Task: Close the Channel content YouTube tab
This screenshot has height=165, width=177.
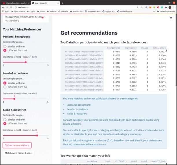Action: point(29,3)
